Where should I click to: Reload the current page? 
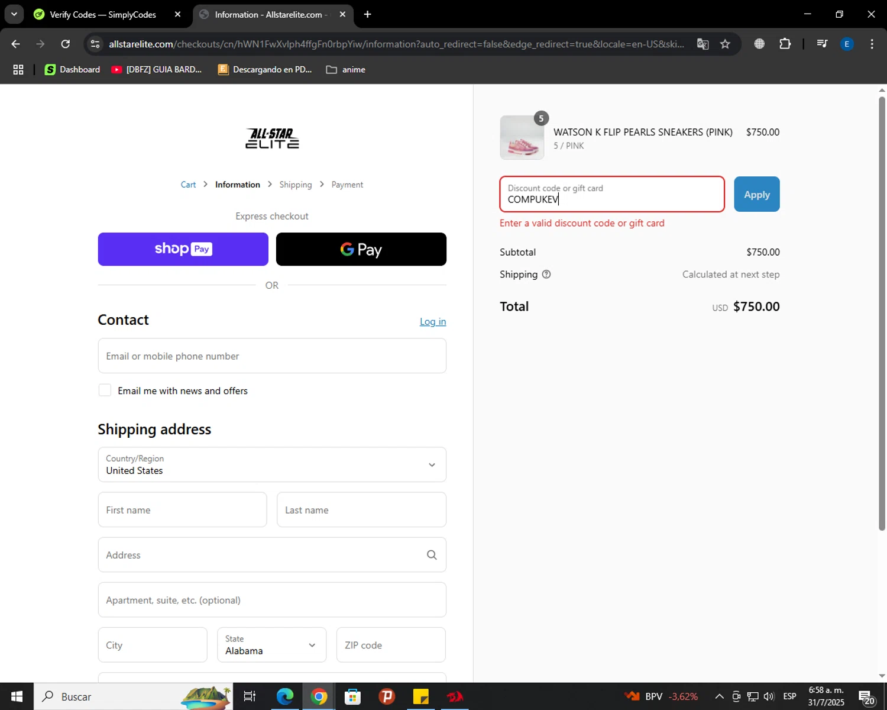(x=66, y=44)
